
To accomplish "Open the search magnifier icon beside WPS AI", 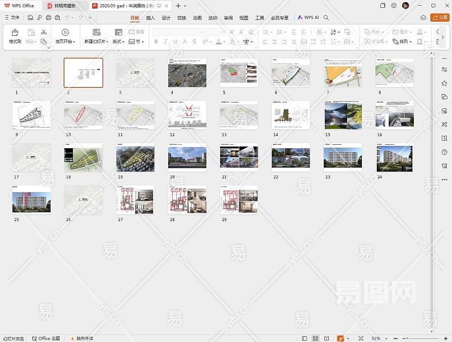I will pos(326,18).
